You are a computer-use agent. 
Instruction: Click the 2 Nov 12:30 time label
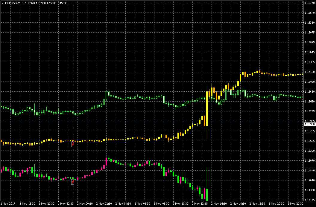tap(200, 204)
